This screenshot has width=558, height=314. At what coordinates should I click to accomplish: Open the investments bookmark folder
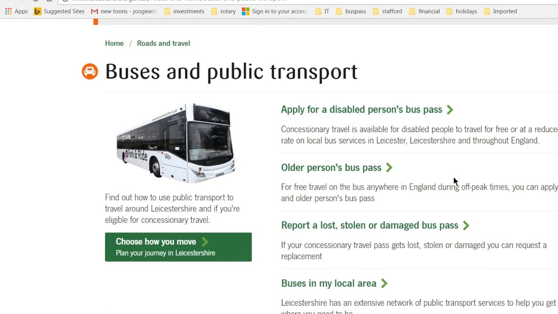click(184, 11)
